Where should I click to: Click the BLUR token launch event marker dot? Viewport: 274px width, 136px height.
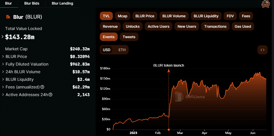169,130
